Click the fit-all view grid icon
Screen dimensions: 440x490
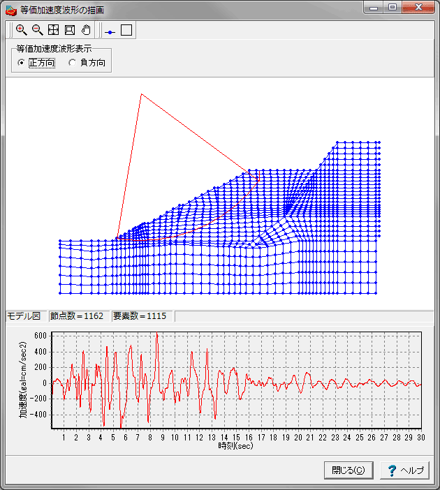54,30
